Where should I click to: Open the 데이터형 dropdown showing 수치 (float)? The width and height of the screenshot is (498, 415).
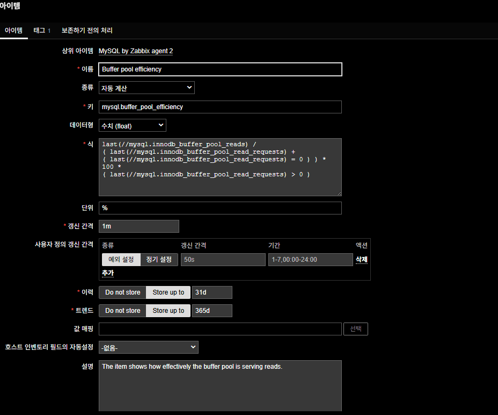tap(133, 125)
